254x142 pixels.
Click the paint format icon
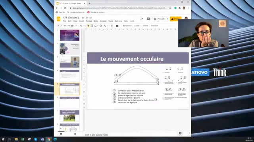(x=76, y=26)
